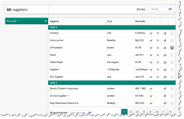Image resolution: width=184 pixels, height=119 pixels.
Task: Jump to last page with double arrow
Action: [x=170, y=112]
